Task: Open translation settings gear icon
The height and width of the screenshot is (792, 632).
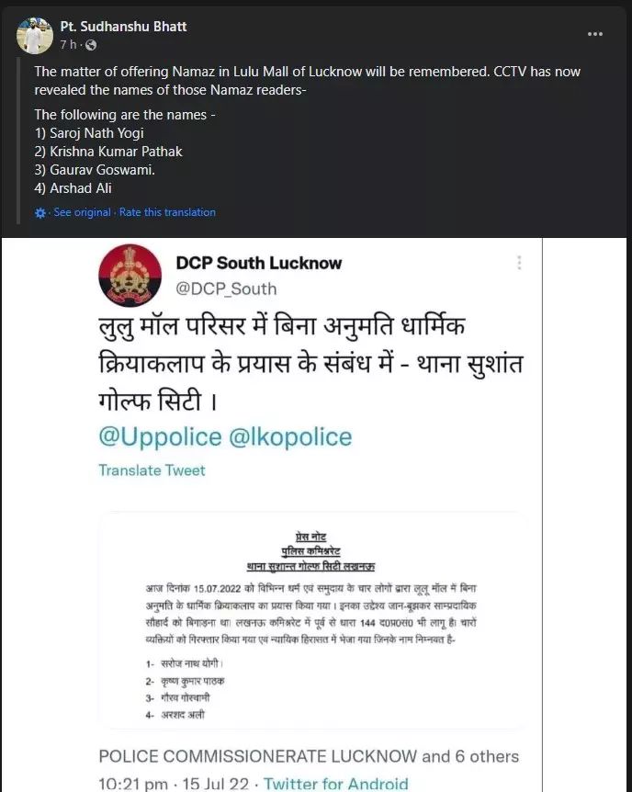Action: click(40, 213)
